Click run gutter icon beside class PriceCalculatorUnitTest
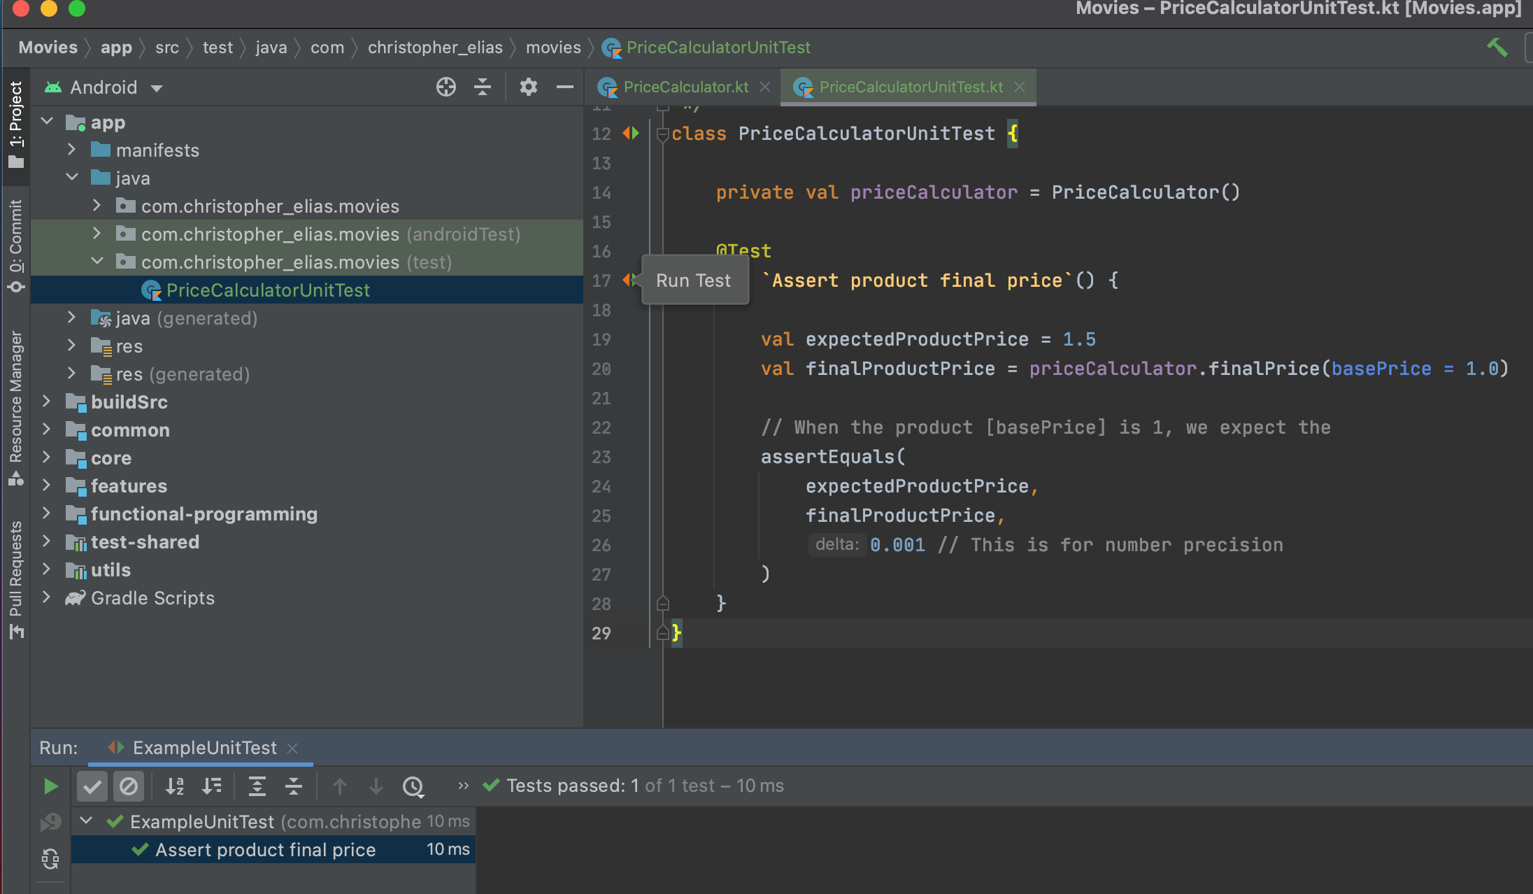This screenshot has height=894, width=1533. [x=631, y=133]
